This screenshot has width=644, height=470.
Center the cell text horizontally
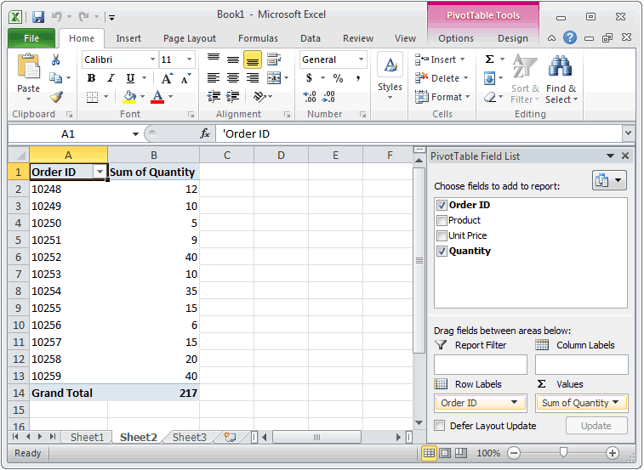(x=233, y=77)
